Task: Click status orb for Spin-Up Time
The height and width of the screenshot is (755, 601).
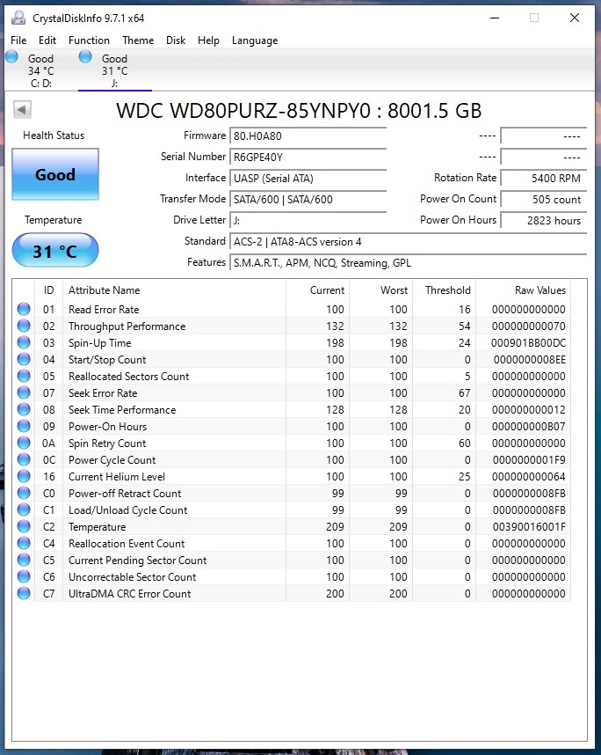Action: pyautogui.click(x=24, y=342)
